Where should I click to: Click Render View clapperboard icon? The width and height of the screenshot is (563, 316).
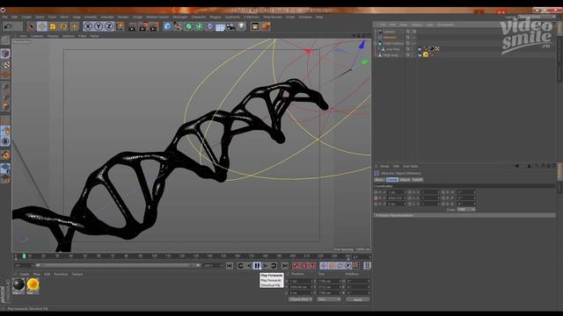pyautogui.click(x=133, y=26)
